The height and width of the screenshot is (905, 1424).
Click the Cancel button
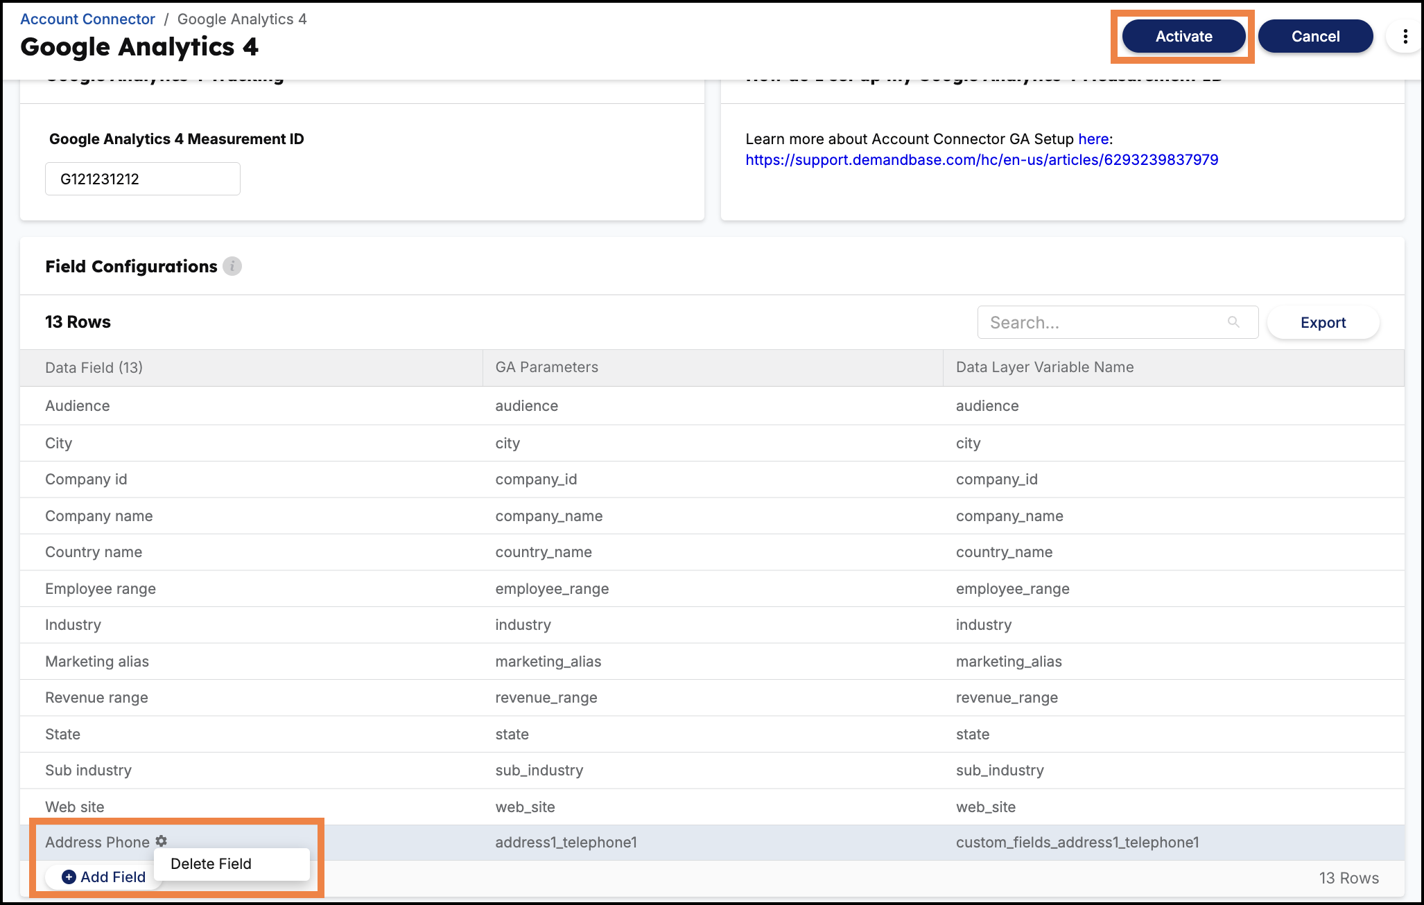1315,37
